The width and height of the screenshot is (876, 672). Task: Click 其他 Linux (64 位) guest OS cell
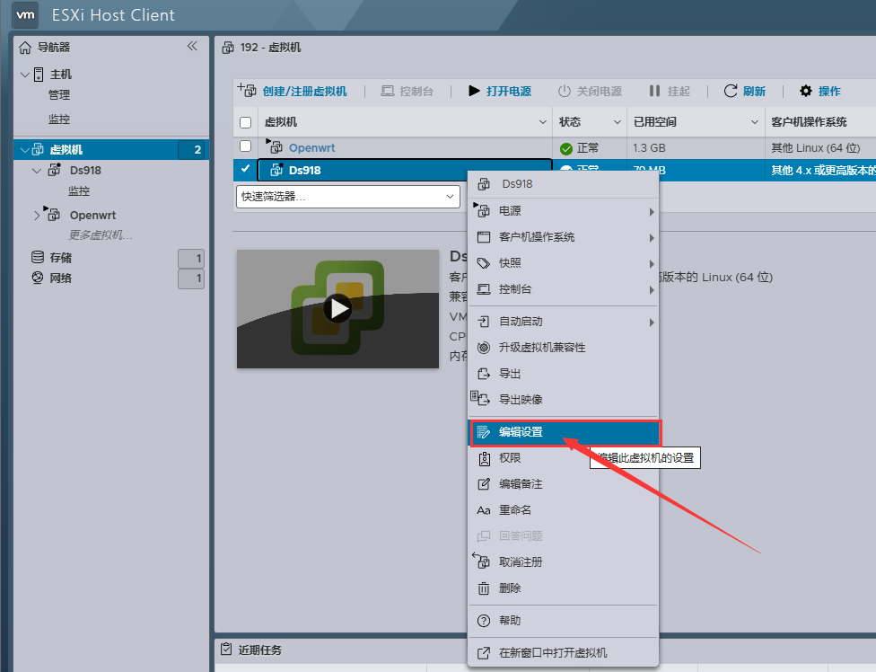coord(815,148)
